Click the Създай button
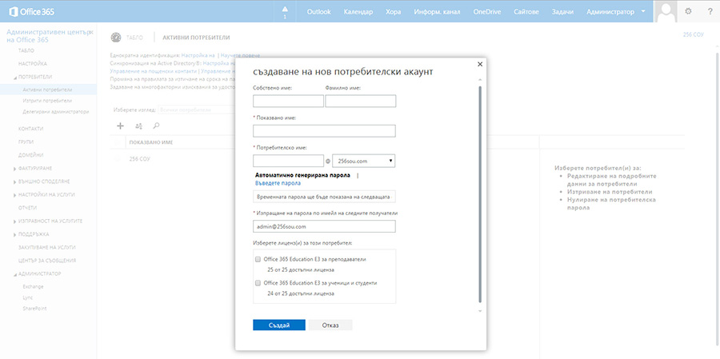Image resolution: width=720 pixels, height=359 pixels. click(278, 325)
